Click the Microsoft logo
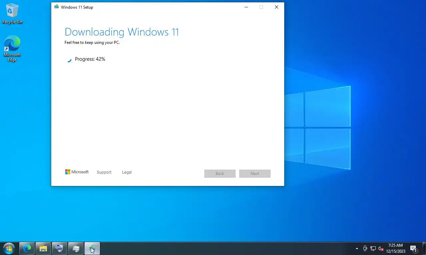This screenshot has width=426, height=255. tap(77, 172)
